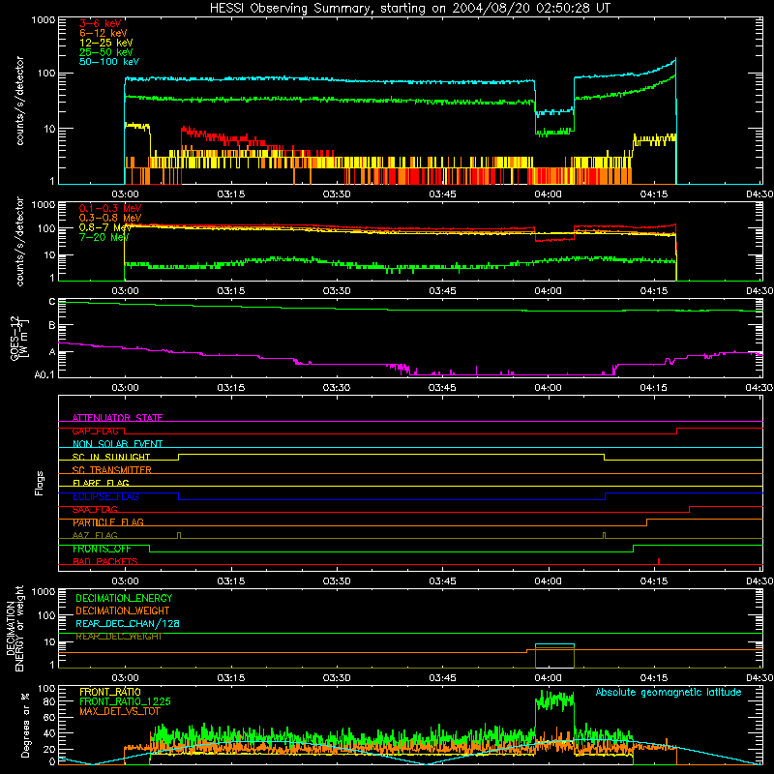774x774 pixels.
Task: Click the '25-50 keV' legend entry
Action: [x=106, y=52]
